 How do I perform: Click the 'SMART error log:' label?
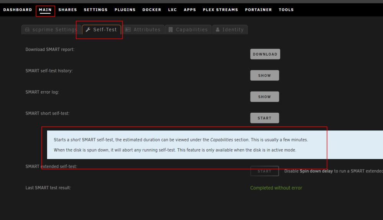[x=42, y=92]
